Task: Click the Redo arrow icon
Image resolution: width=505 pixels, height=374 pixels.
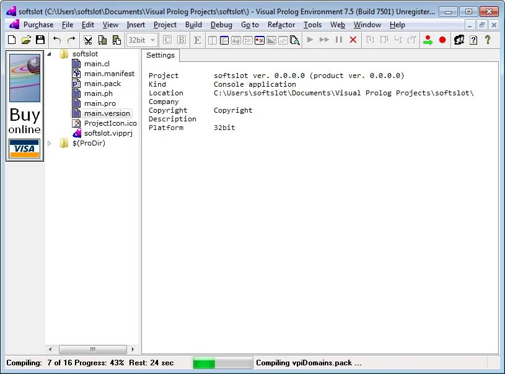Action: (x=71, y=40)
